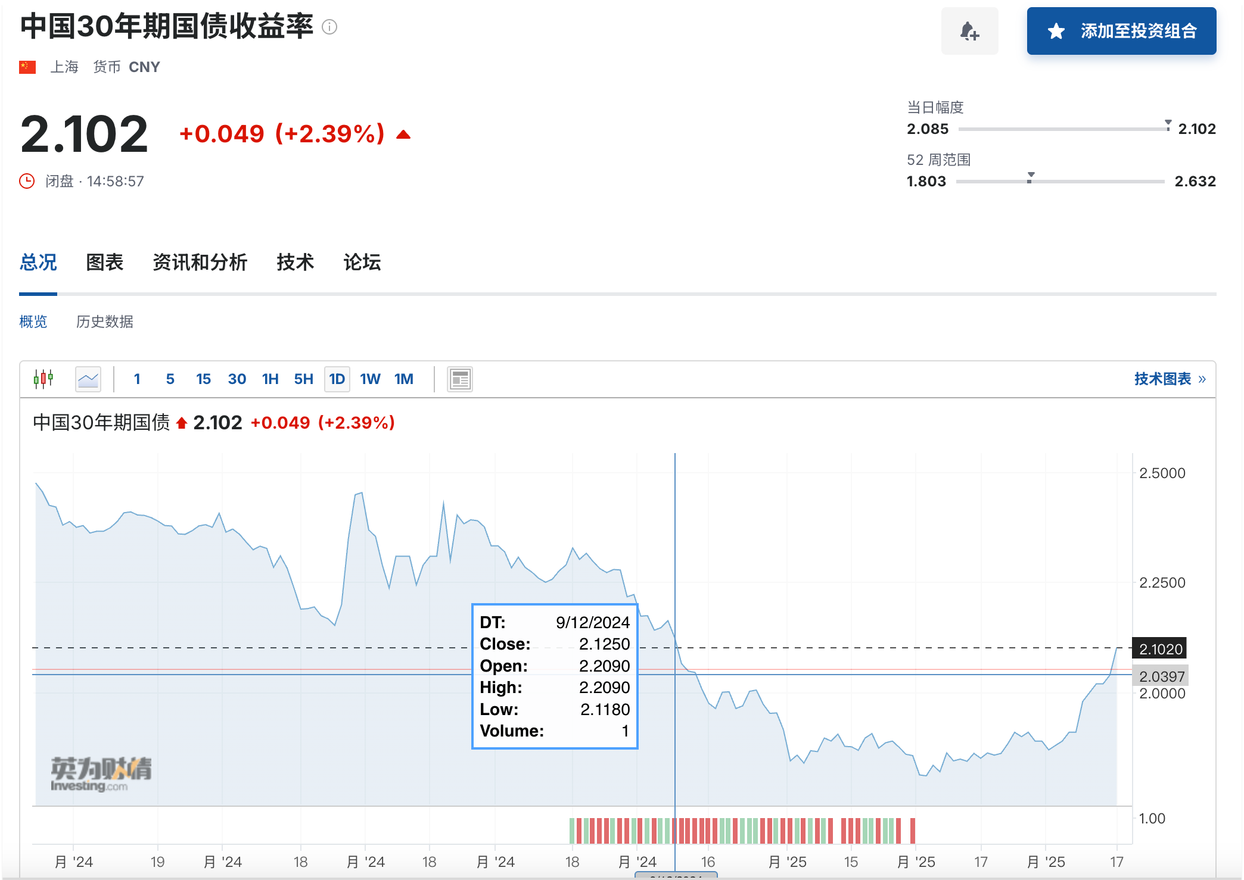The height and width of the screenshot is (880, 1244).
Task: Open the 历史数据 sub-tab
Action: coord(105,322)
